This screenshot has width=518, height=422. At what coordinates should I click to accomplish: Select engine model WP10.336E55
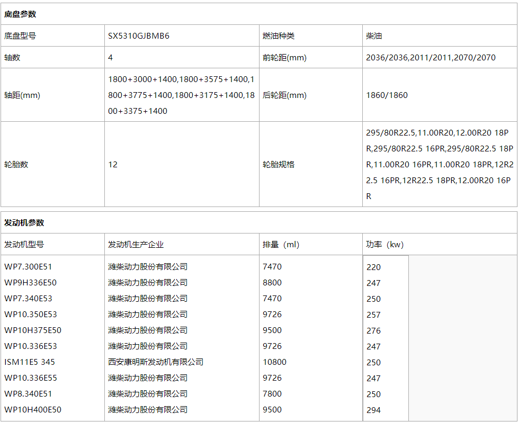click(x=30, y=378)
